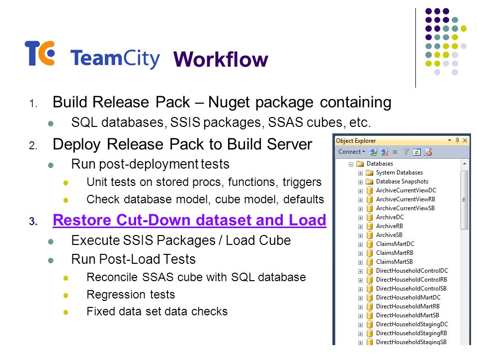Select ArchiveCurrentViewRB in the tree
The image size is (477, 357).
pyautogui.click(x=405, y=199)
